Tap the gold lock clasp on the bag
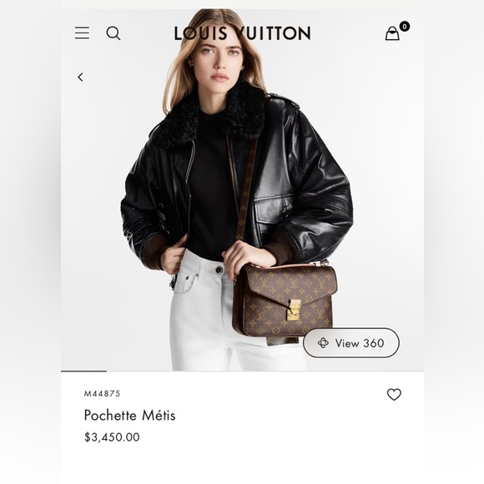This screenshot has height=484, width=484. [294, 310]
